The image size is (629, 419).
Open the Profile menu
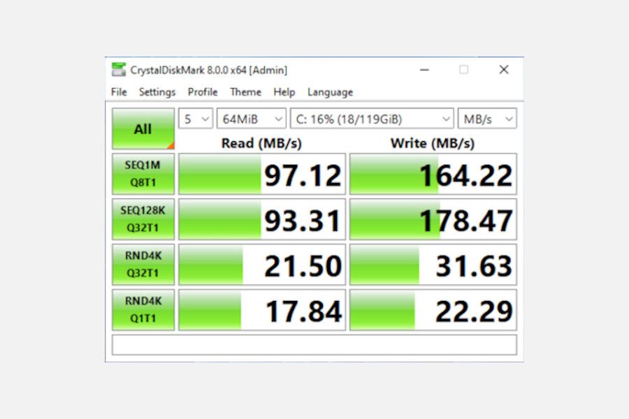tap(202, 91)
